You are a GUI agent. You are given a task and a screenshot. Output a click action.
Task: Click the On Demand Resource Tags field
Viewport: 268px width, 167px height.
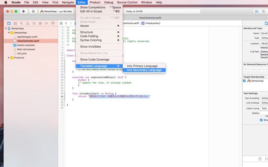click(x=256, y=69)
